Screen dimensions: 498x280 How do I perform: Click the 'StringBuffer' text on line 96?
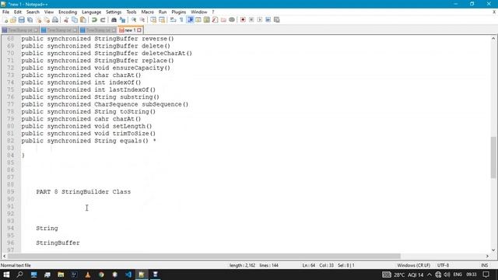(58, 243)
